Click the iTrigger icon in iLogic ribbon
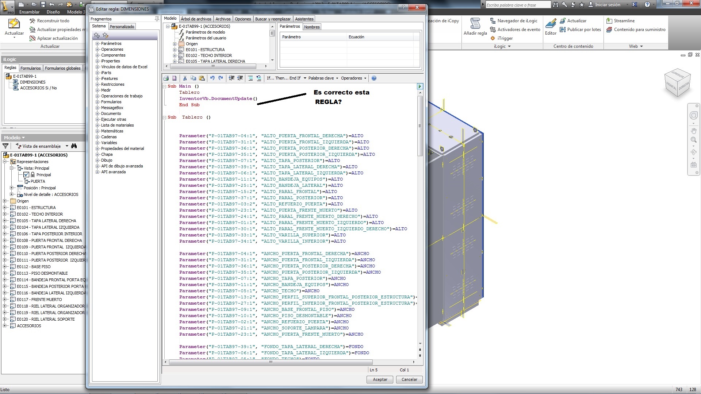 pyautogui.click(x=493, y=38)
